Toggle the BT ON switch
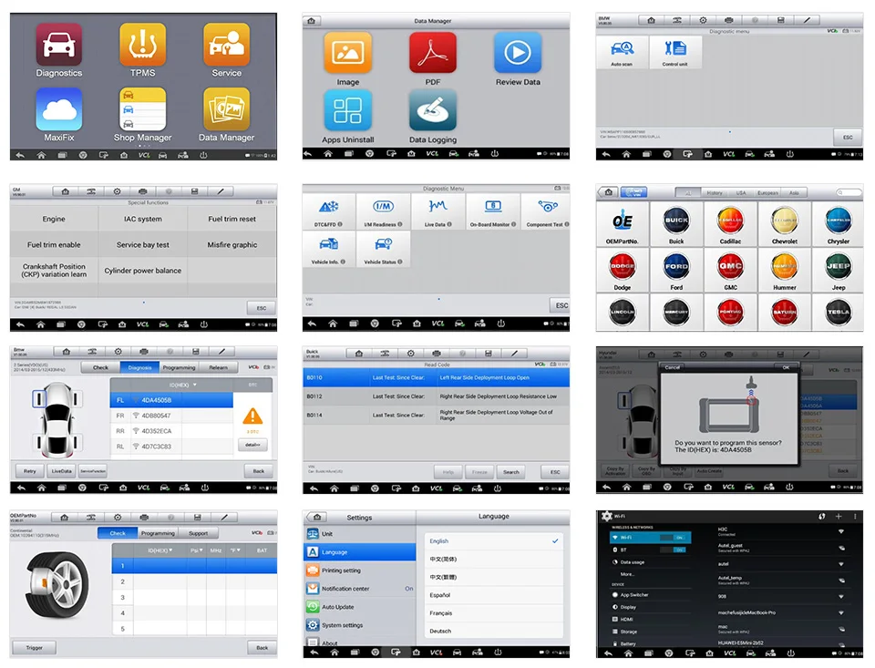Image resolution: width=875 pixels, height=668 pixels. (x=673, y=550)
